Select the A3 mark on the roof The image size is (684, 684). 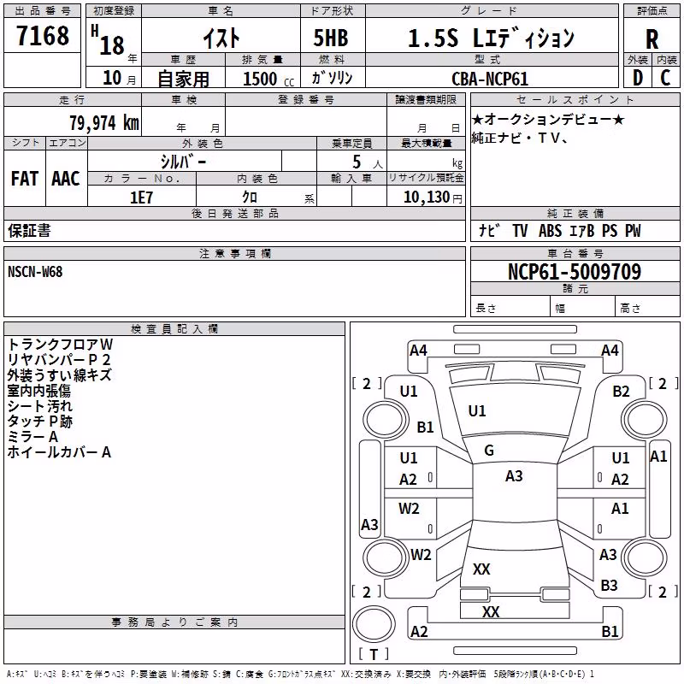coord(514,476)
